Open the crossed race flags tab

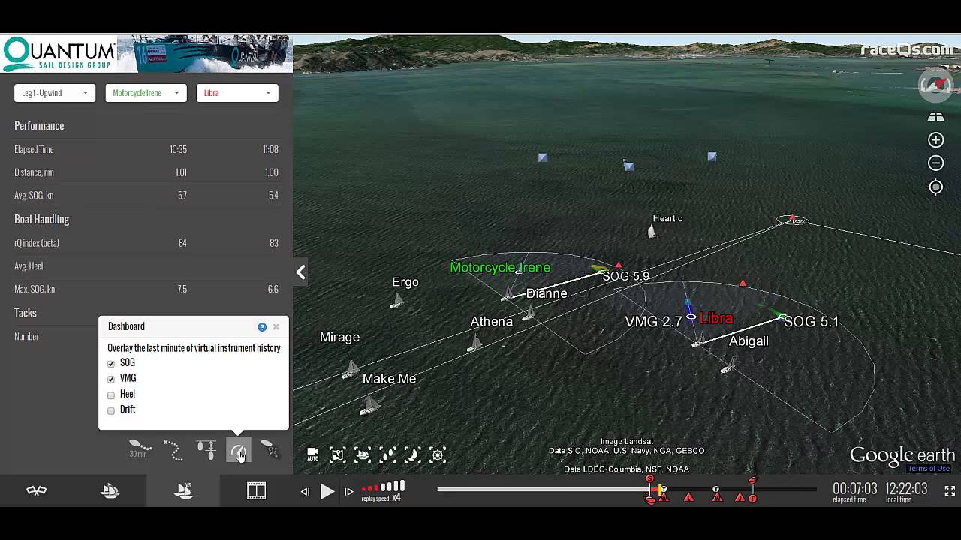point(37,491)
